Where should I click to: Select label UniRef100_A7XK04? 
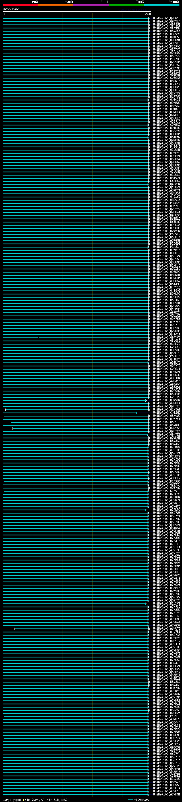click(x=166, y=447)
